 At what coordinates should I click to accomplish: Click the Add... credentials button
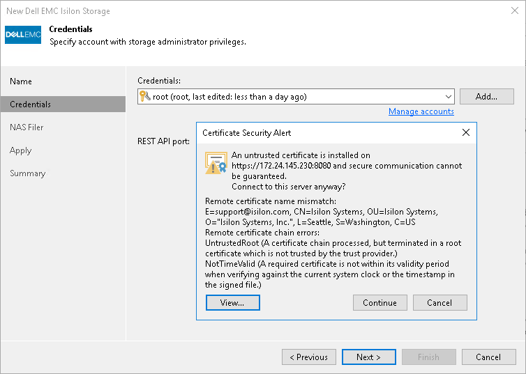(486, 97)
